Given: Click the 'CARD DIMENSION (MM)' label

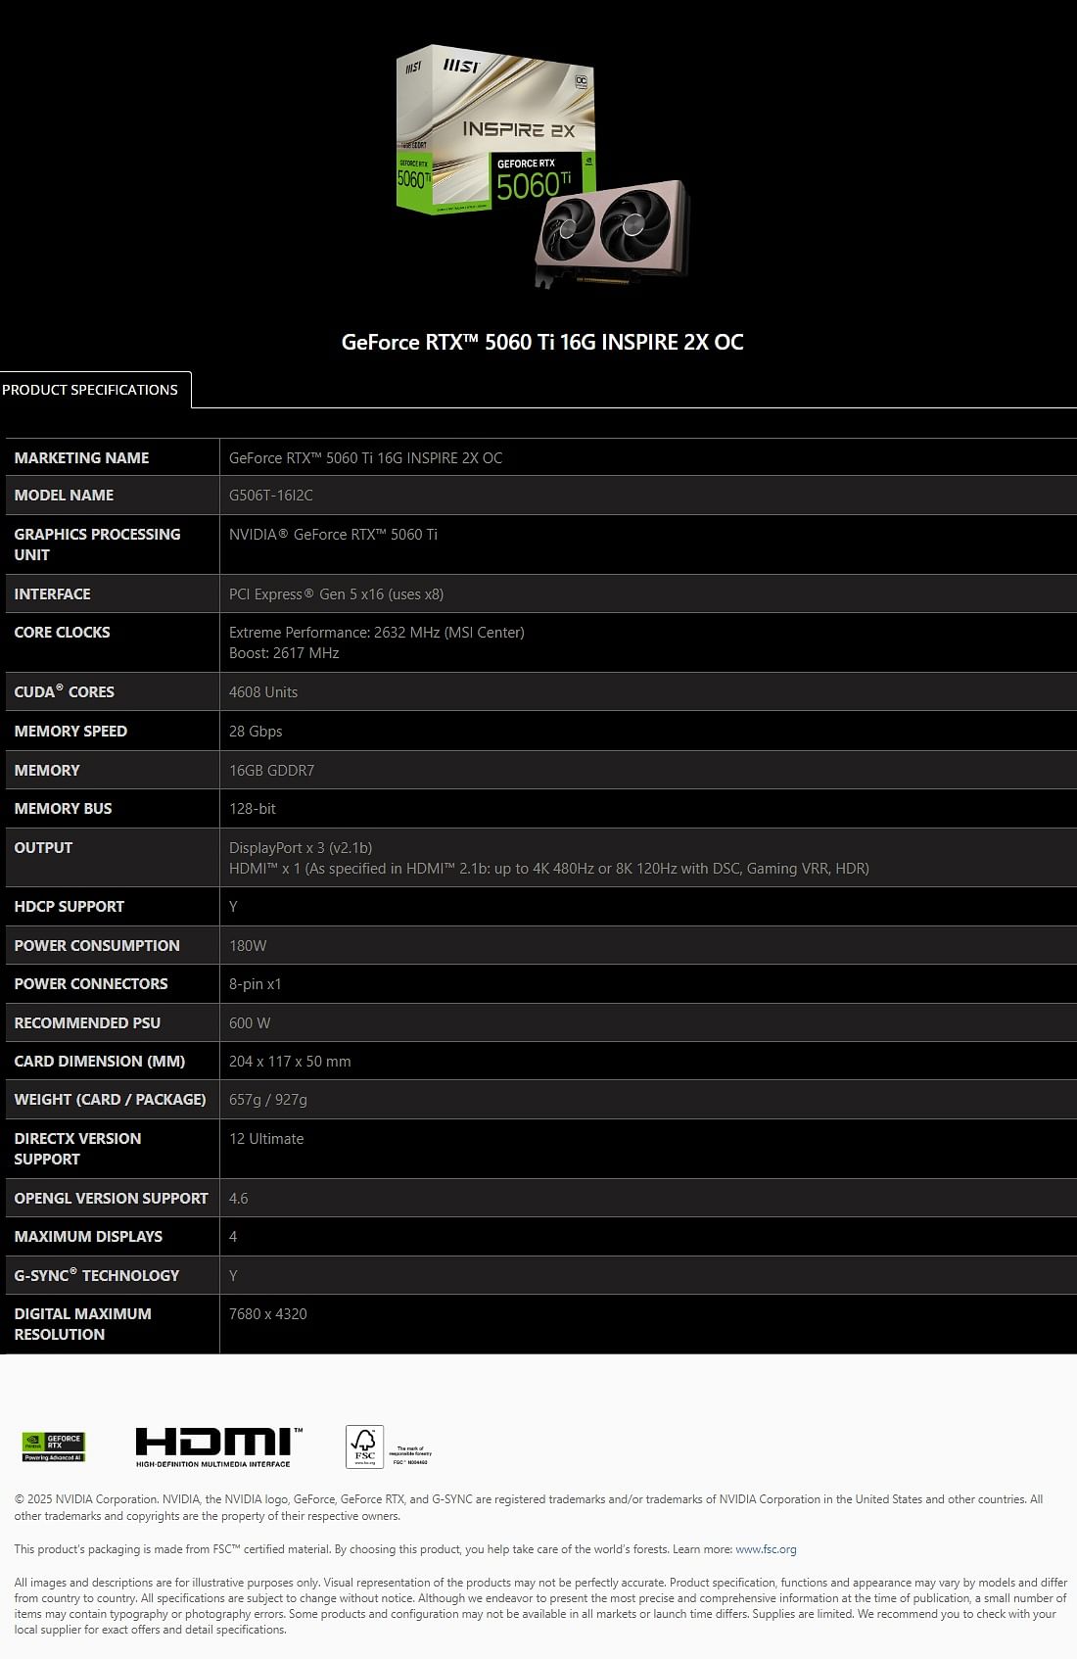Looking at the screenshot, I should coord(99,1062).
